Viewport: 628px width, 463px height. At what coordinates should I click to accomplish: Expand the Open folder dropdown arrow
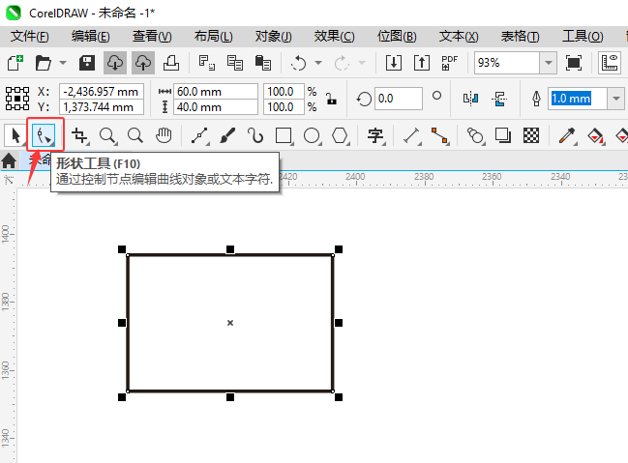tap(63, 63)
